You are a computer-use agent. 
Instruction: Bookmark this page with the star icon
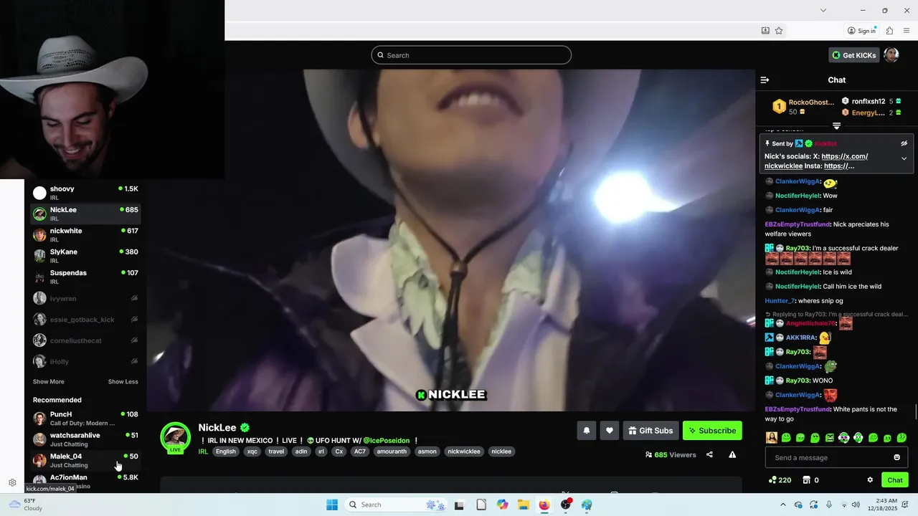(x=779, y=31)
